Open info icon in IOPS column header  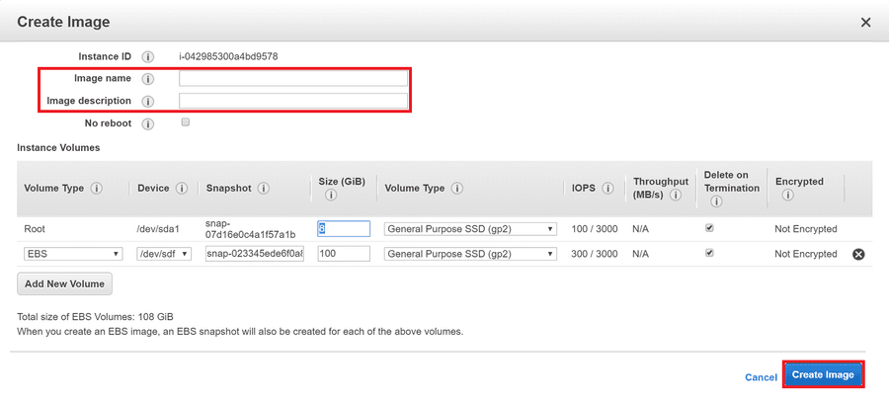tap(607, 189)
